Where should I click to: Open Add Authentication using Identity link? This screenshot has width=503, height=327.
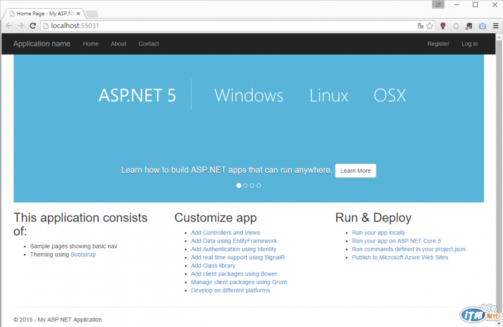point(233,250)
